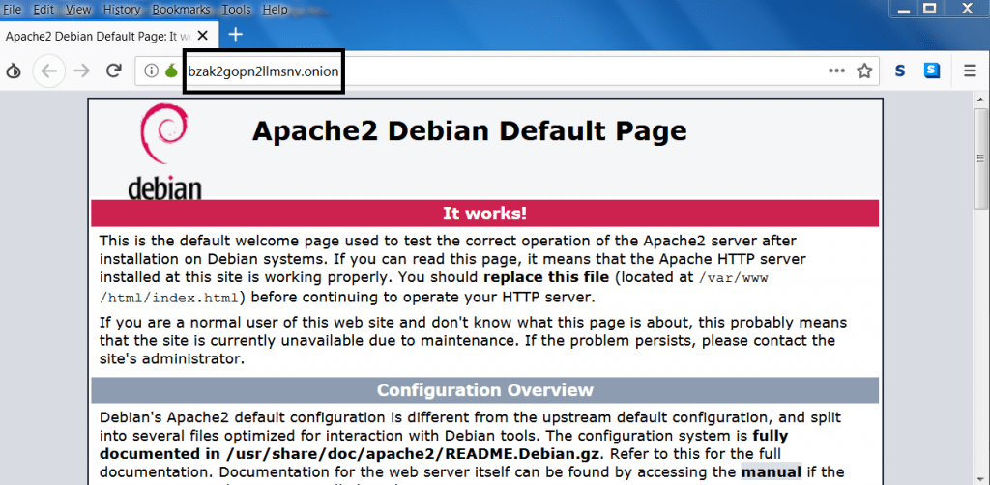The image size is (990, 485).
Task: Click the blue S extension icon
Action: [931, 71]
